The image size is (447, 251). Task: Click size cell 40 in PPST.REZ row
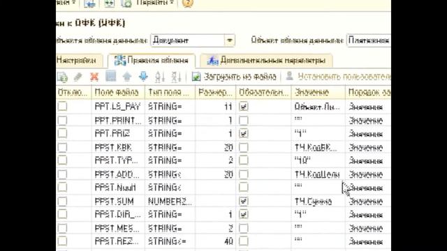(x=216, y=241)
